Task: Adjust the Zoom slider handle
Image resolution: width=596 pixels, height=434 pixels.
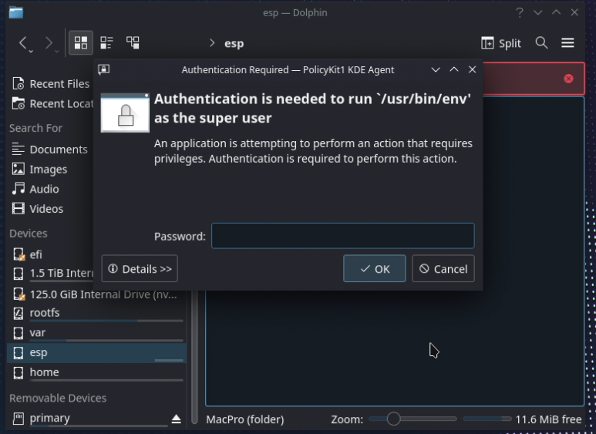Action: pyautogui.click(x=393, y=419)
